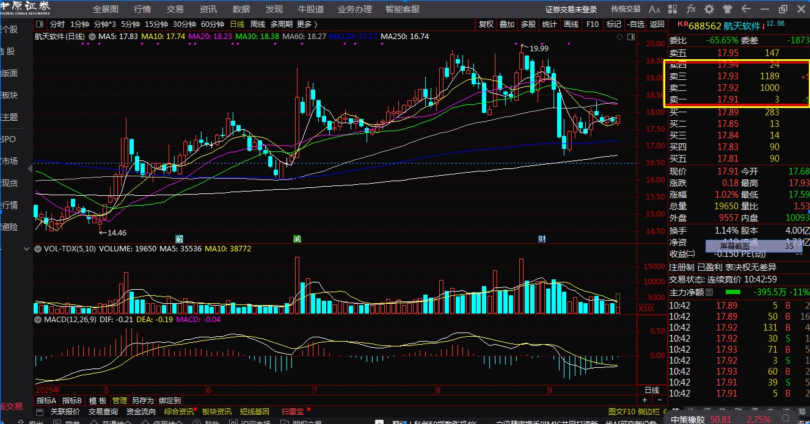Open the 资讯 menu
This screenshot has width=810, height=424.
(x=208, y=9)
